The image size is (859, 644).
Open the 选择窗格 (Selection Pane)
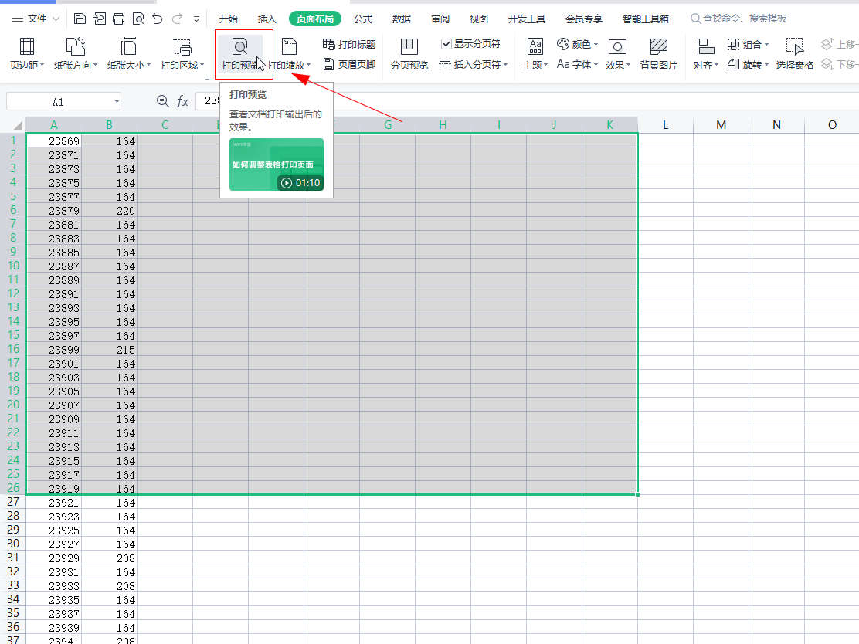794,54
